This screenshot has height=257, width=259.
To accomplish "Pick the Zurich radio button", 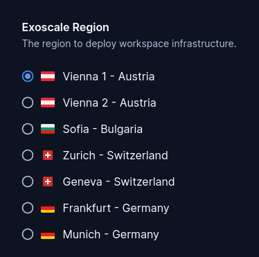I will (x=28, y=155).
